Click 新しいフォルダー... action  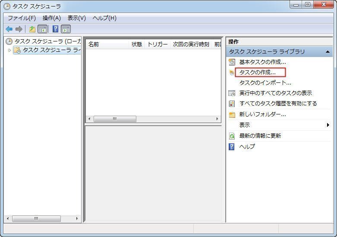[262, 114]
